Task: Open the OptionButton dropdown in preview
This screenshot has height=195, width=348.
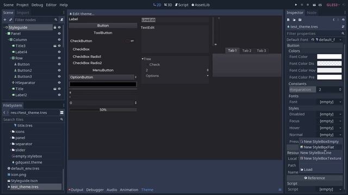Action: point(103,77)
